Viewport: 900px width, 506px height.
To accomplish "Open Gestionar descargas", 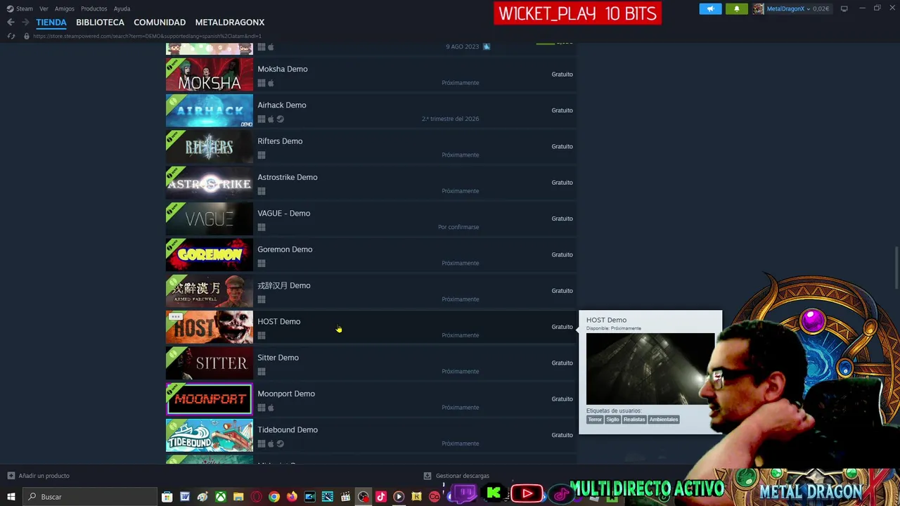I will pos(463,476).
